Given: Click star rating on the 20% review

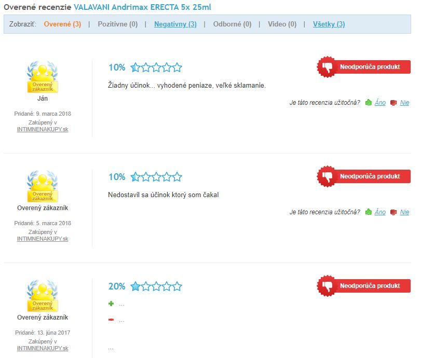Looking at the screenshot, I should pyautogui.click(x=156, y=286).
